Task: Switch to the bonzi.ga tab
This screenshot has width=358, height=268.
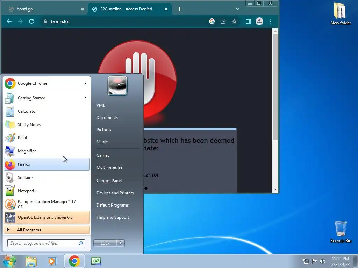Action: click(x=43, y=9)
